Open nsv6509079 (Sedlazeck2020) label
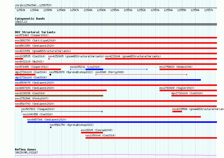 coord(35,83)
